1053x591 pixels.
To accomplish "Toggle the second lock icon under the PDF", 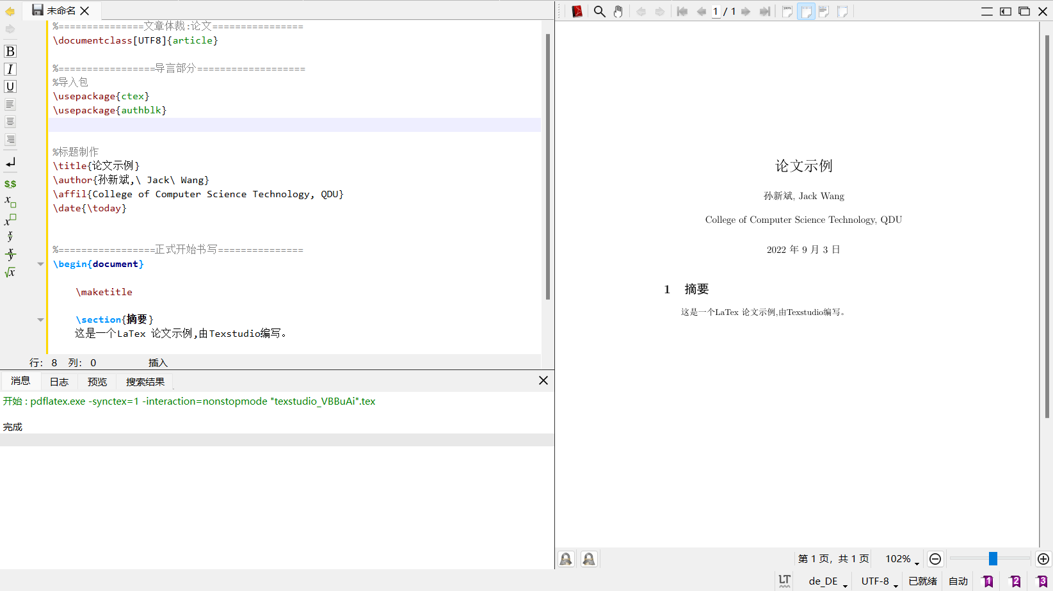I will [x=589, y=559].
